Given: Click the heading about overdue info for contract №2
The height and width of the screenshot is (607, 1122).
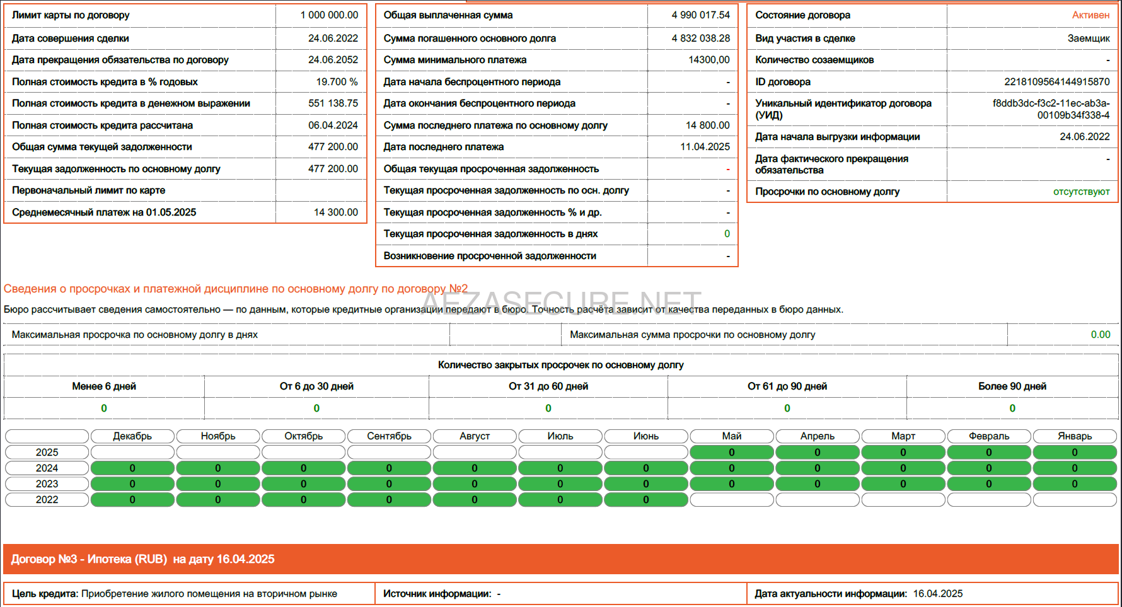Looking at the screenshot, I should (236, 289).
